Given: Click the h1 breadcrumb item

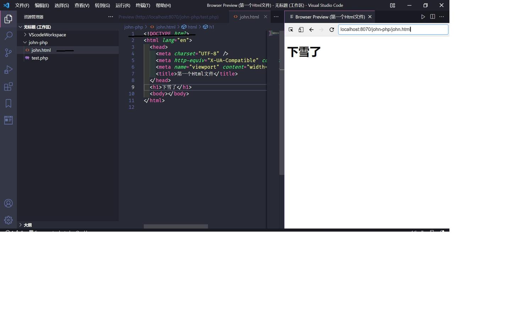Looking at the screenshot, I should [212, 27].
